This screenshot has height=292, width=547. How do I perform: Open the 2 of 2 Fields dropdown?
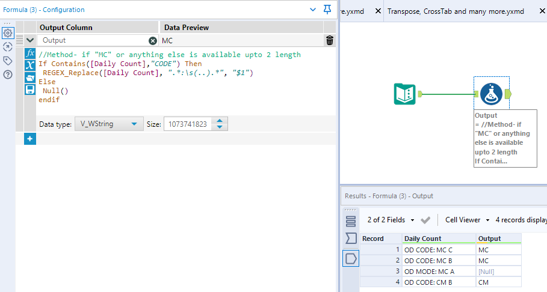click(x=391, y=220)
